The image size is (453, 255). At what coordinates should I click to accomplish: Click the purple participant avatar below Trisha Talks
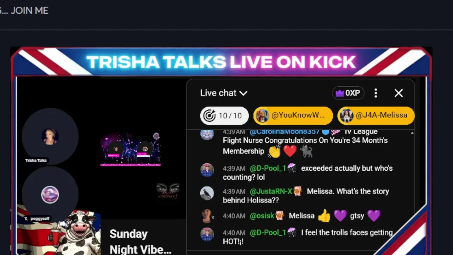50,195
